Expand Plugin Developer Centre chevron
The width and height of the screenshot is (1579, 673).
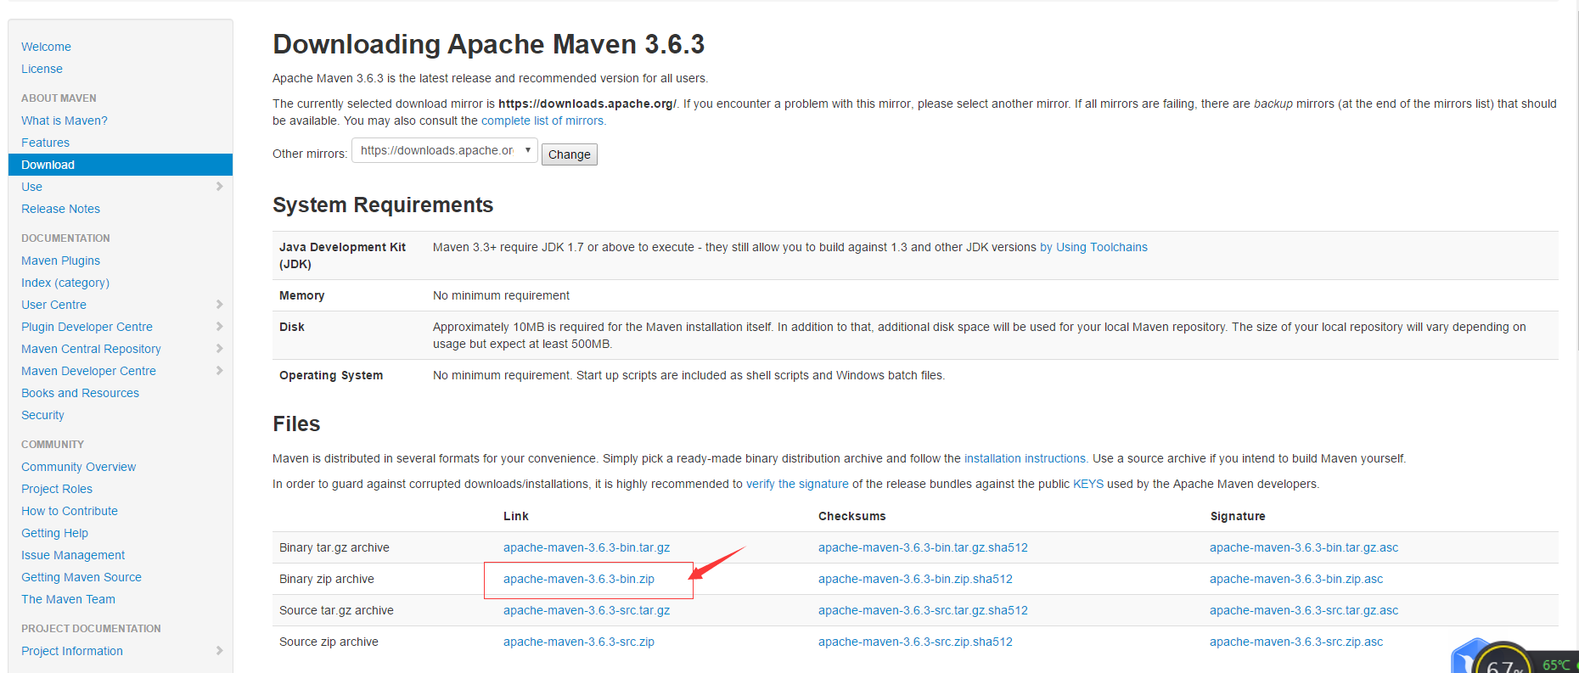219,327
